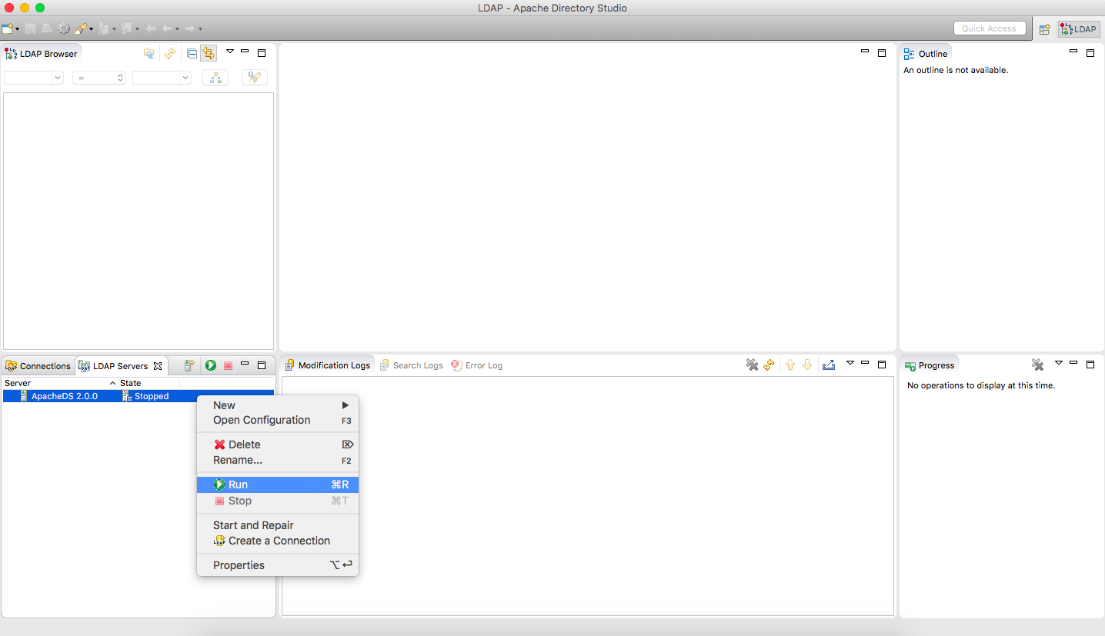This screenshot has height=636, width=1105.
Task: Select the Outline tab
Action: coord(926,54)
